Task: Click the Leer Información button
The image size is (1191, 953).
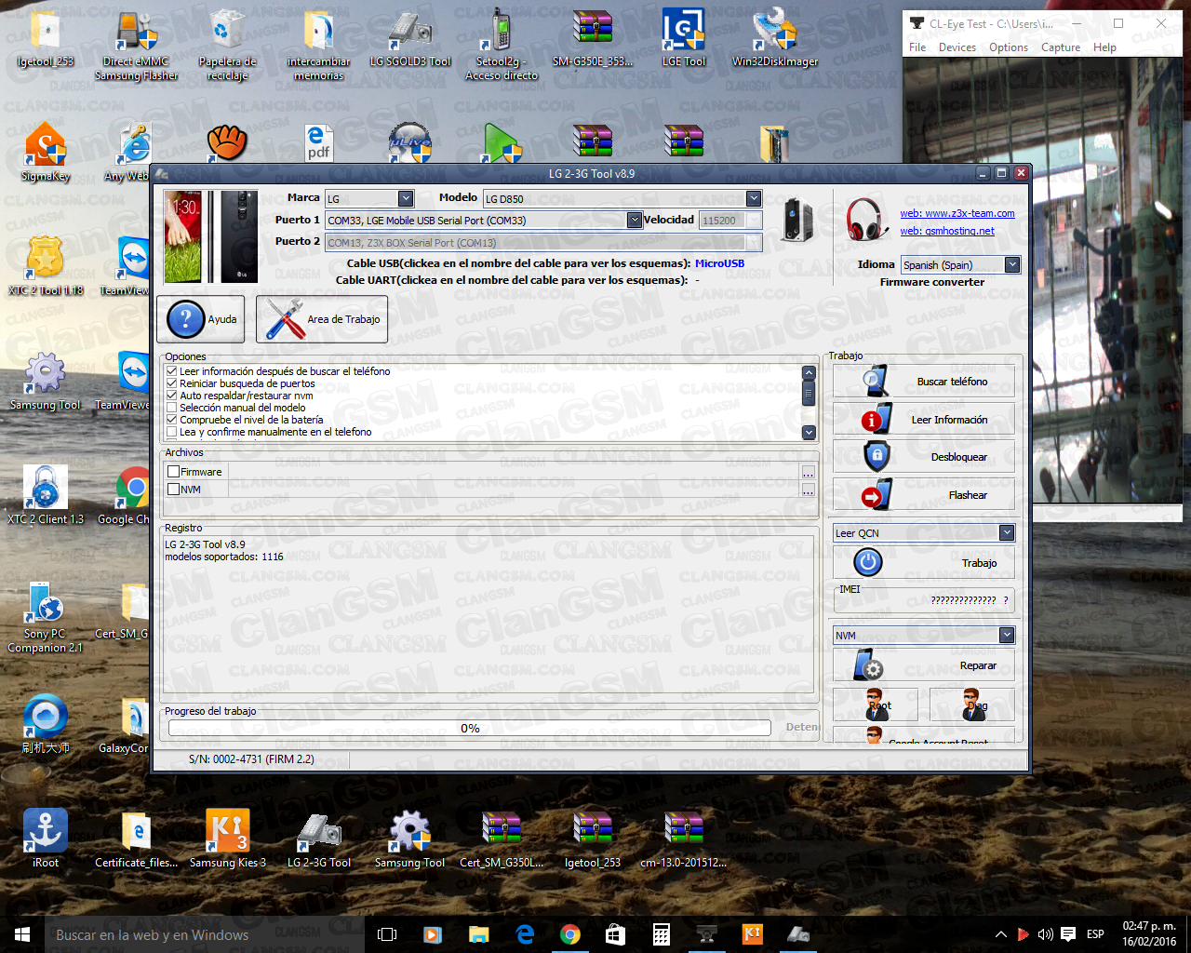Action: pyautogui.click(x=923, y=420)
